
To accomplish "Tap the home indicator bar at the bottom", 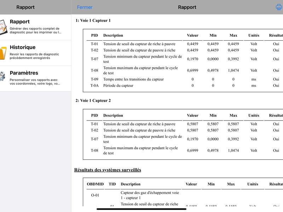I will 141,209.
